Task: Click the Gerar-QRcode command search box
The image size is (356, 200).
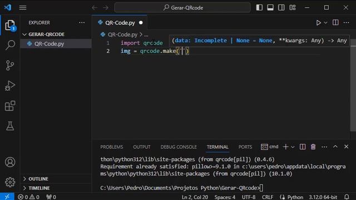Action: [x=182, y=8]
